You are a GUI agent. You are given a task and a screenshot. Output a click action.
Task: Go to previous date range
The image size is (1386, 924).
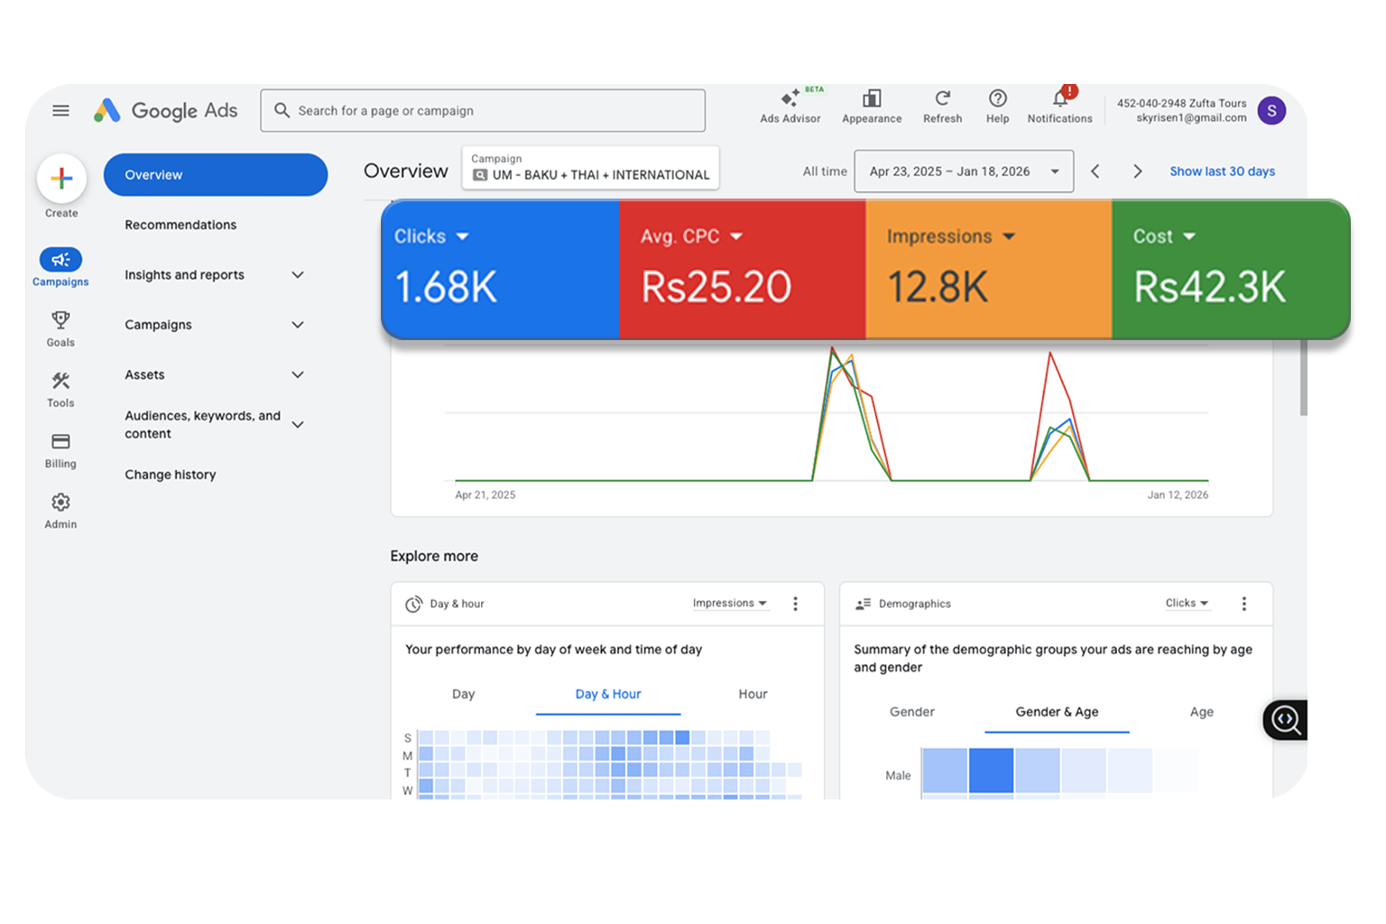[1095, 171]
